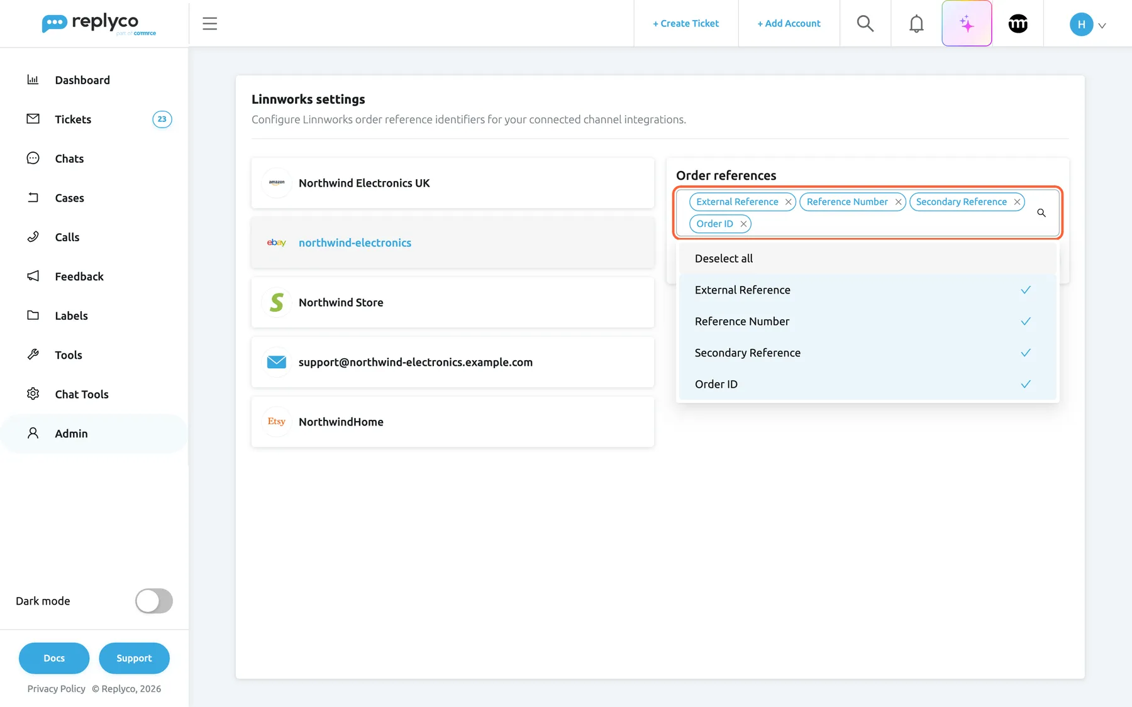
Task: Open the notifications bell
Action: (x=916, y=24)
